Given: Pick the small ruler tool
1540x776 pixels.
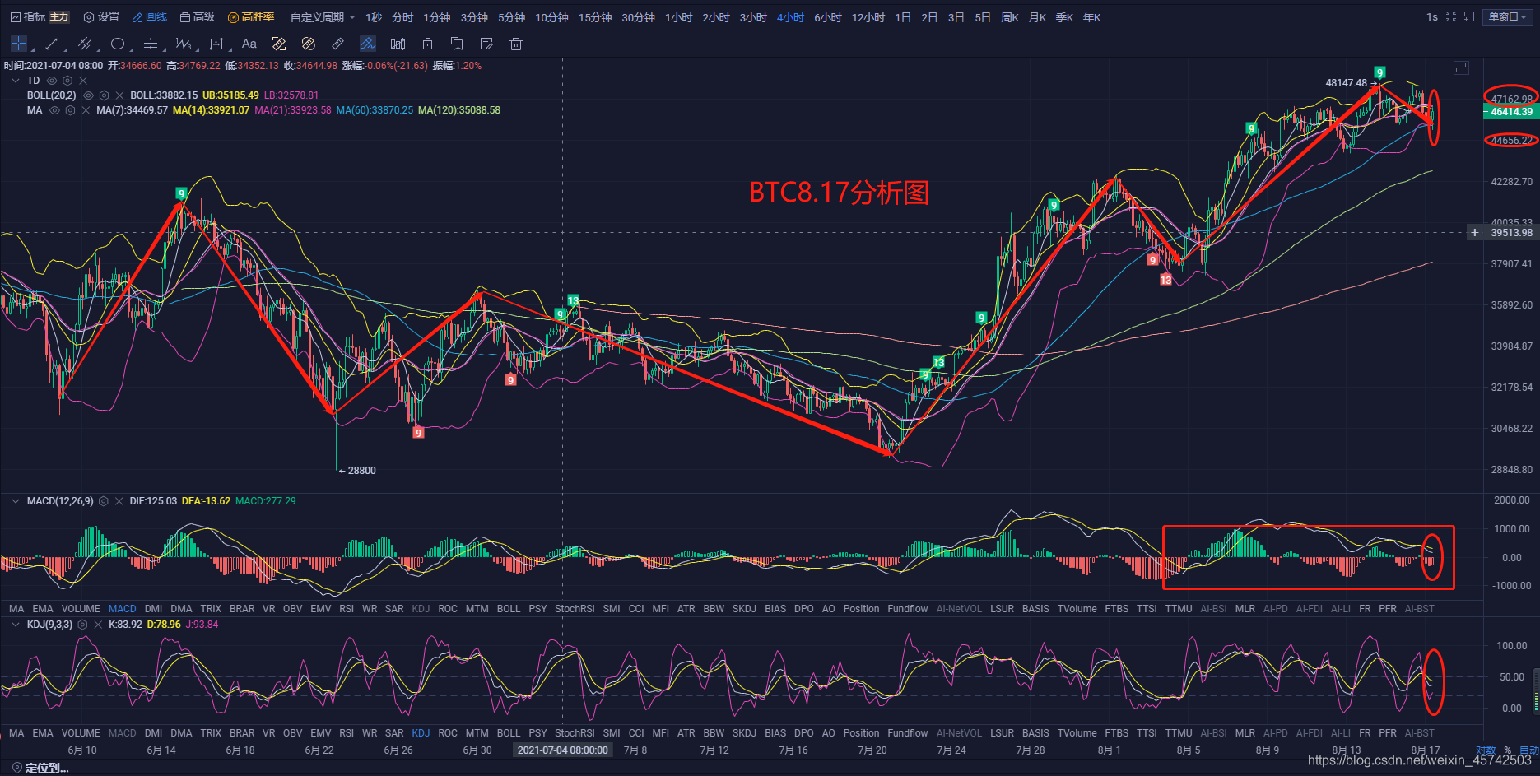Looking at the screenshot, I should point(338,44).
